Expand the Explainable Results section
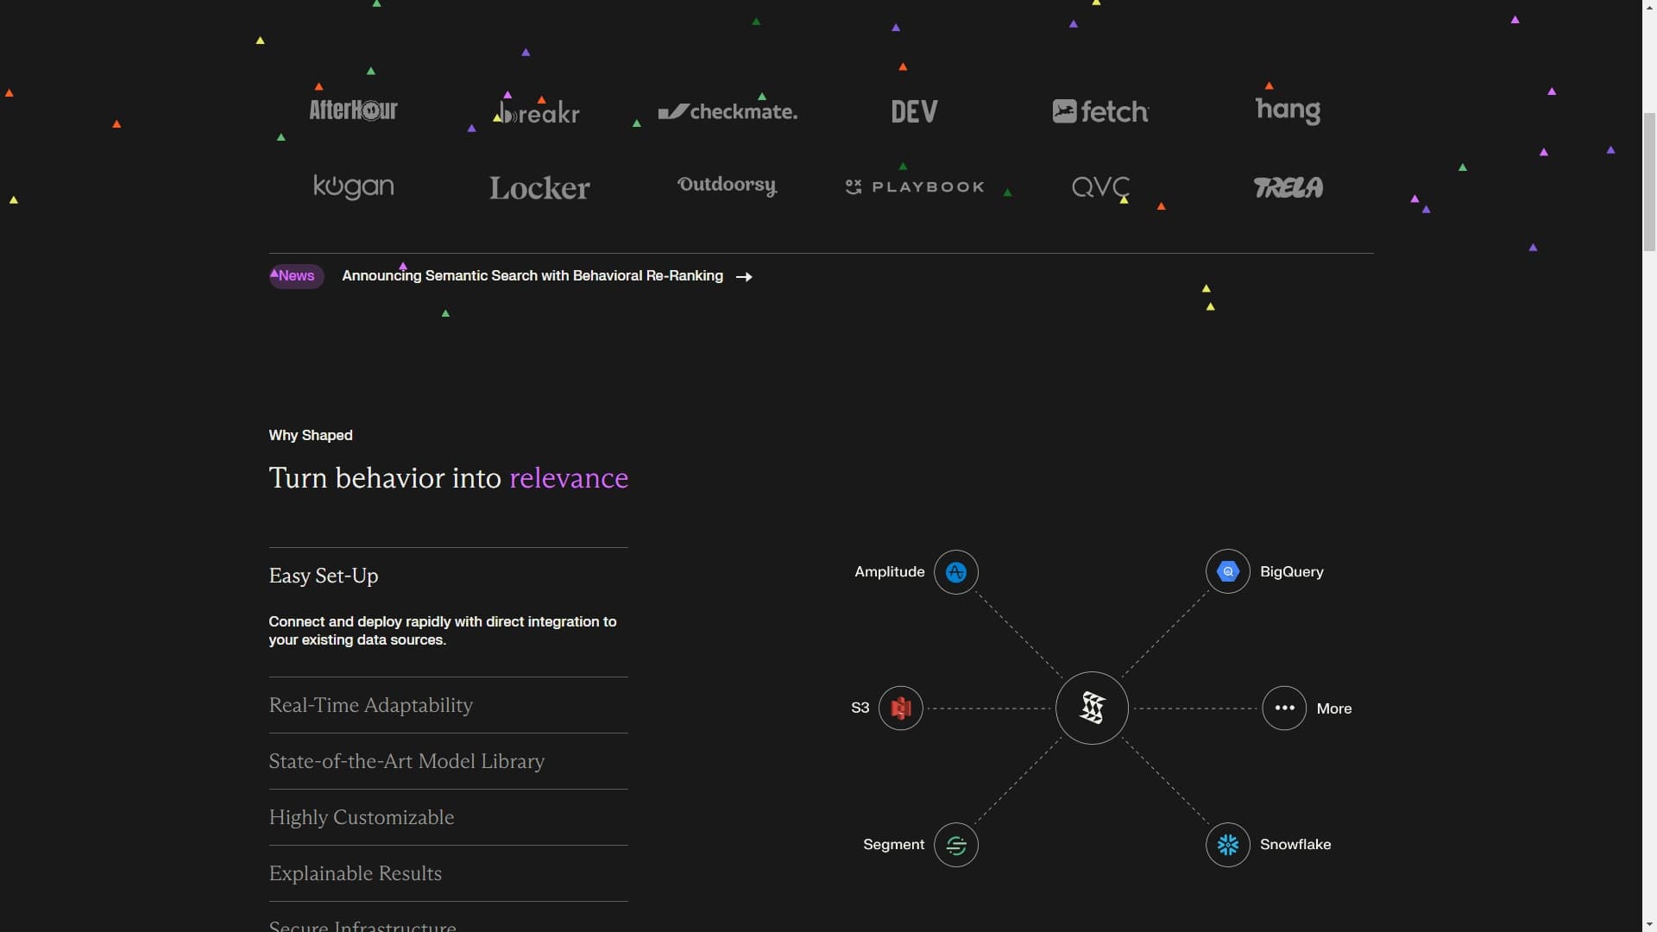Screen dimensions: 1657x932 coord(448,873)
